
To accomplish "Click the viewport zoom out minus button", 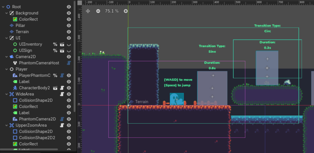I will coord(98,11).
